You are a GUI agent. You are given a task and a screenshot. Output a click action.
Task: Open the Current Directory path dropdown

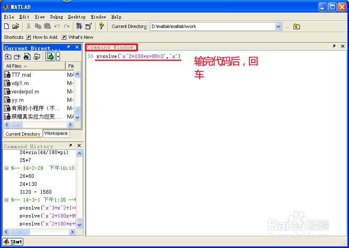[279, 27]
